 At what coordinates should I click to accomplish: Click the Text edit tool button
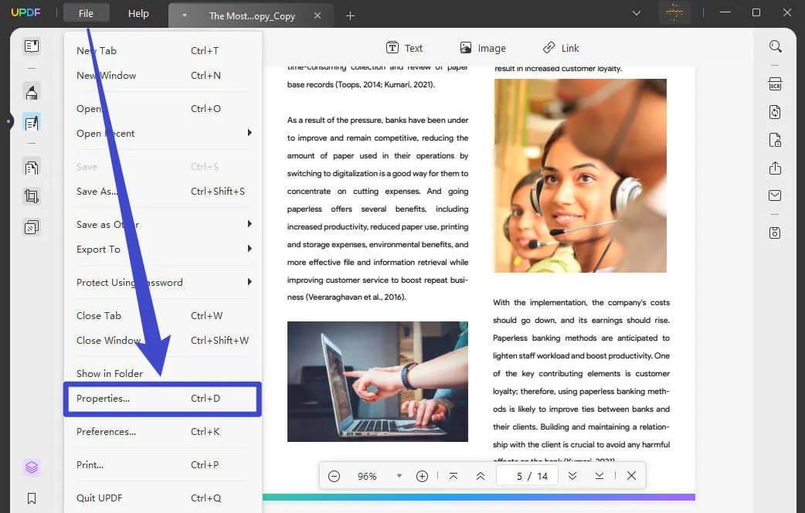click(404, 48)
